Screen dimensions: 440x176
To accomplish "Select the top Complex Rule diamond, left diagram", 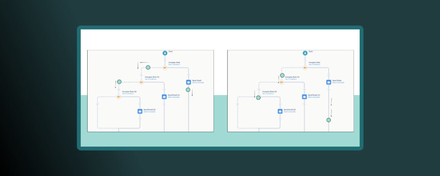I will pos(165,67).
